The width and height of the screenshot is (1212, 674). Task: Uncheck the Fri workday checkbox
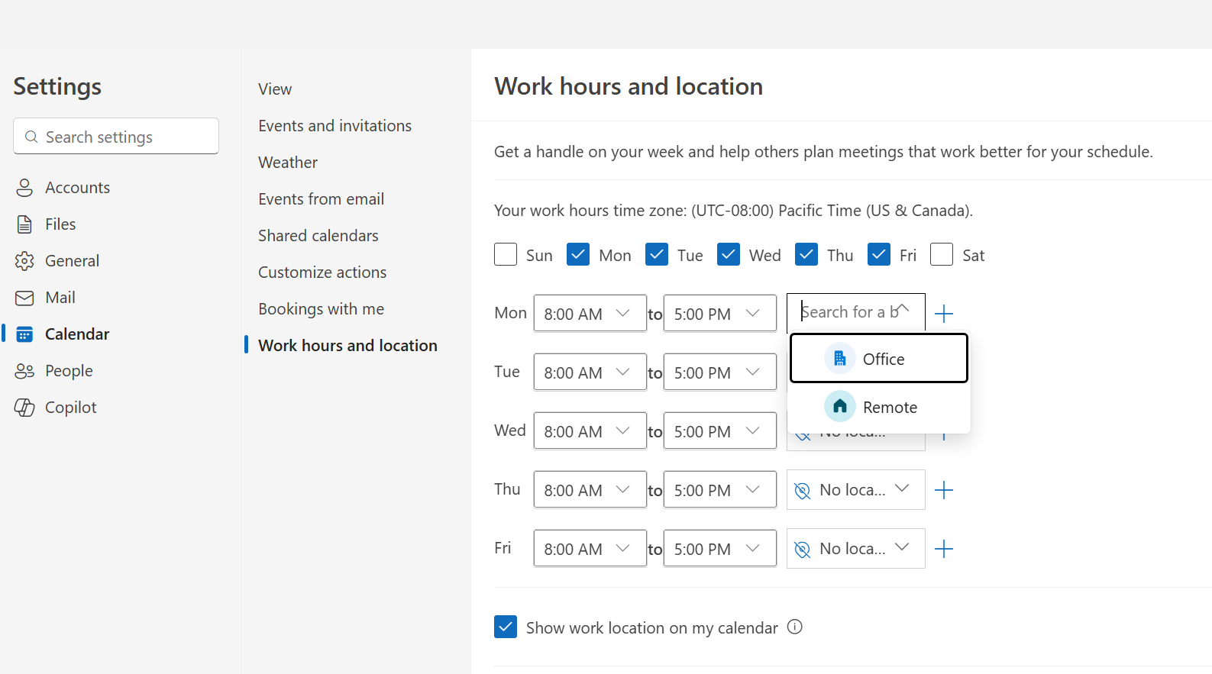879,254
